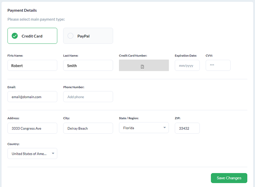255x187 pixels.
Task: Select the PayPal radio circle
Action: click(x=70, y=36)
